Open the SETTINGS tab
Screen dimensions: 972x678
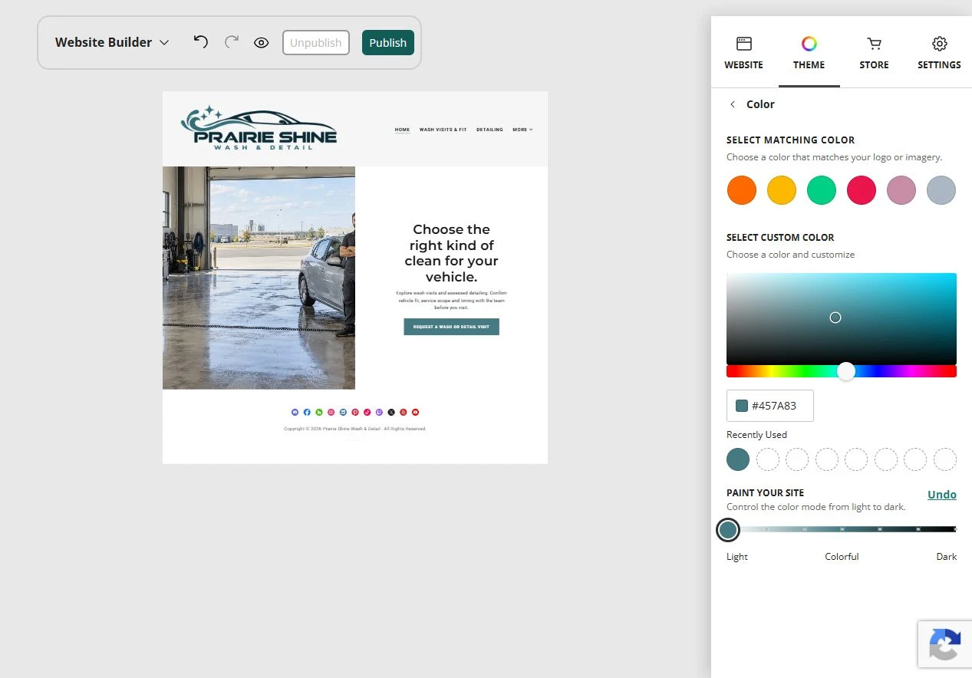939,52
